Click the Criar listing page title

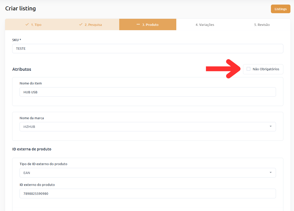pyautogui.click(x=21, y=9)
